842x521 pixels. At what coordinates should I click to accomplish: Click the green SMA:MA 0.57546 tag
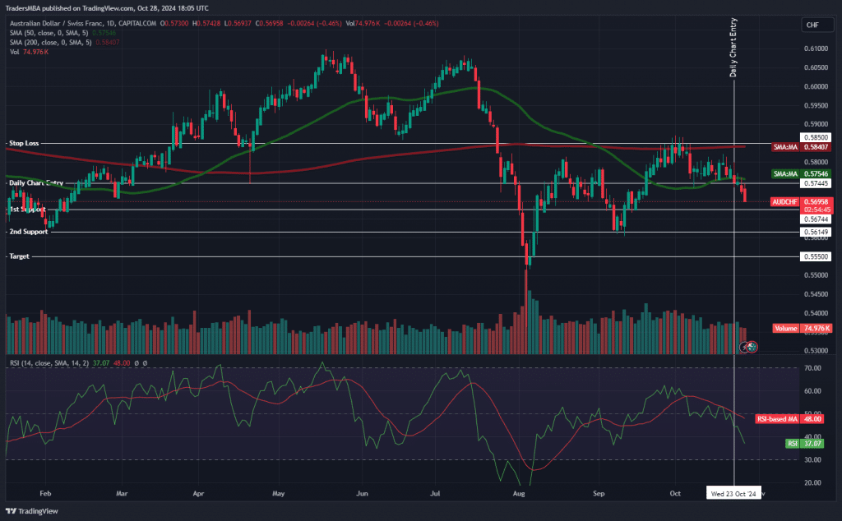(x=802, y=174)
